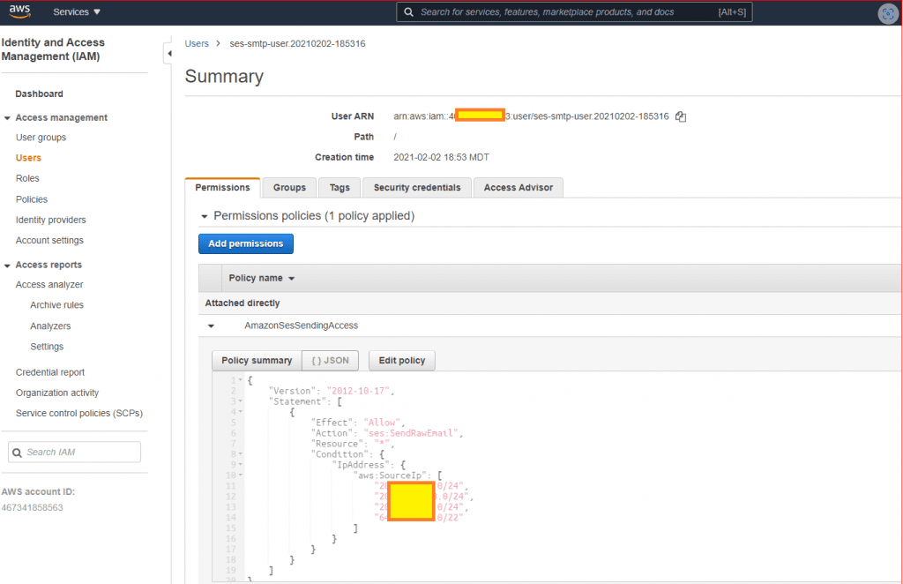Open Credential report
Image resolution: width=903 pixels, height=584 pixels.
pyautogui.click(x=50, y=372)
